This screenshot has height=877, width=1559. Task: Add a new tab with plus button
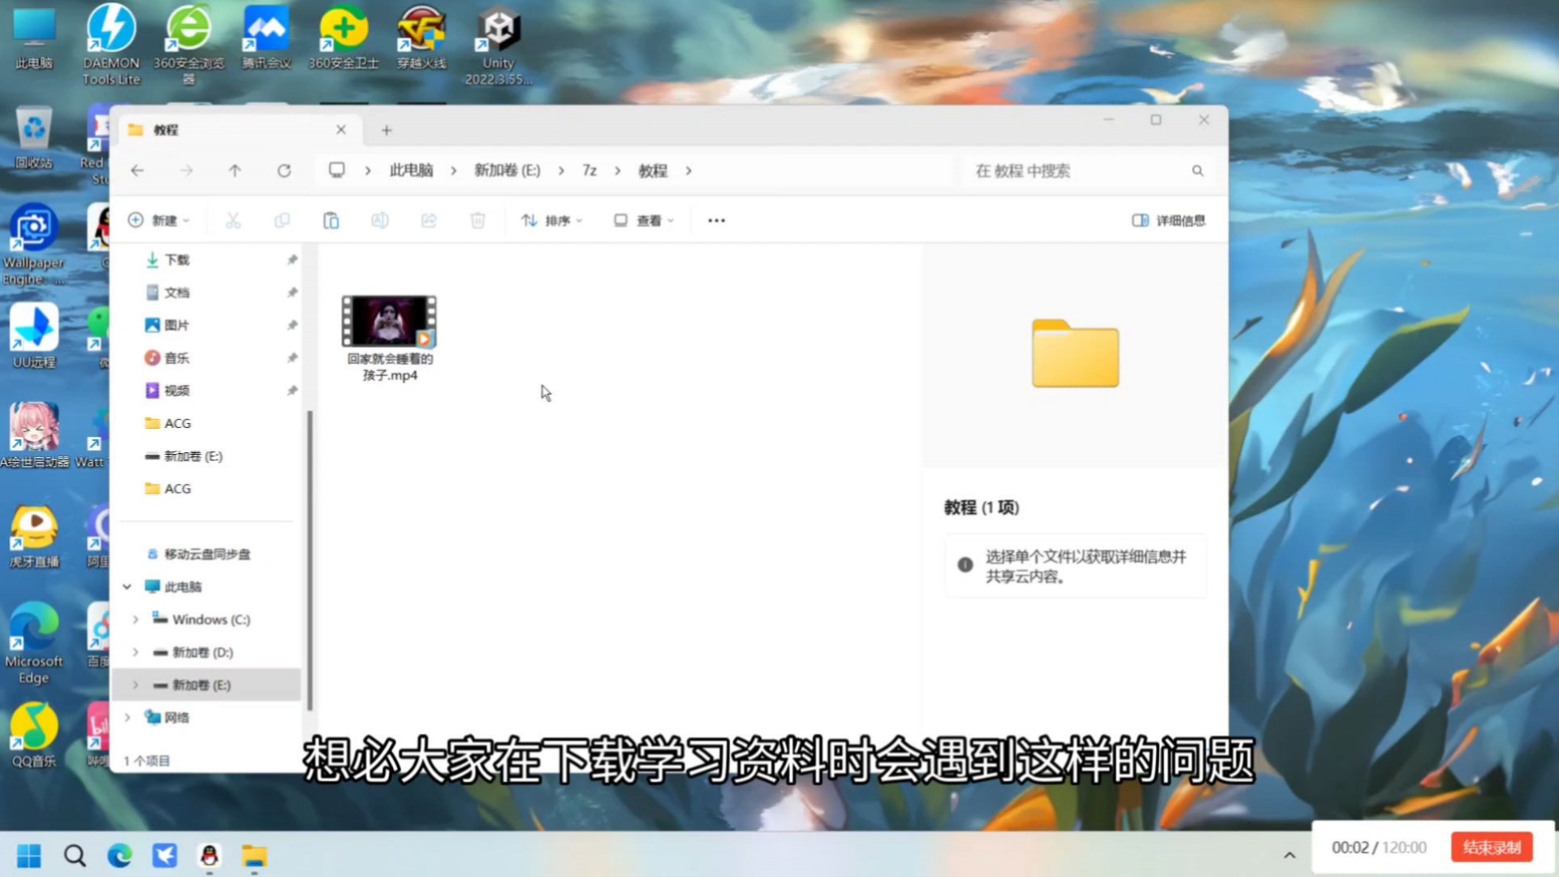387,130
